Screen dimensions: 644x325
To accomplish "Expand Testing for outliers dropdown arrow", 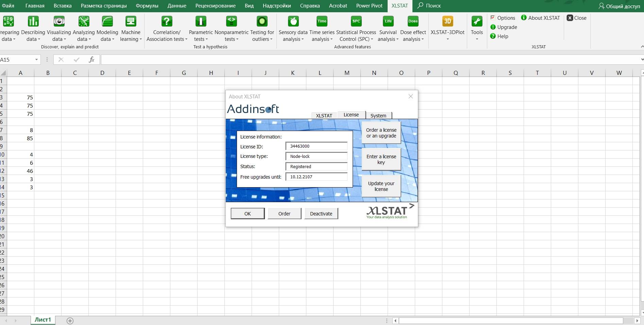I will tap(271, 39).
